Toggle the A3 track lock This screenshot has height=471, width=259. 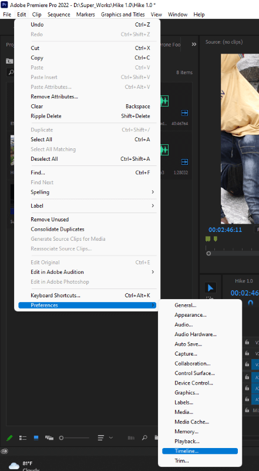pyautogui.click(x=247, y=399)
